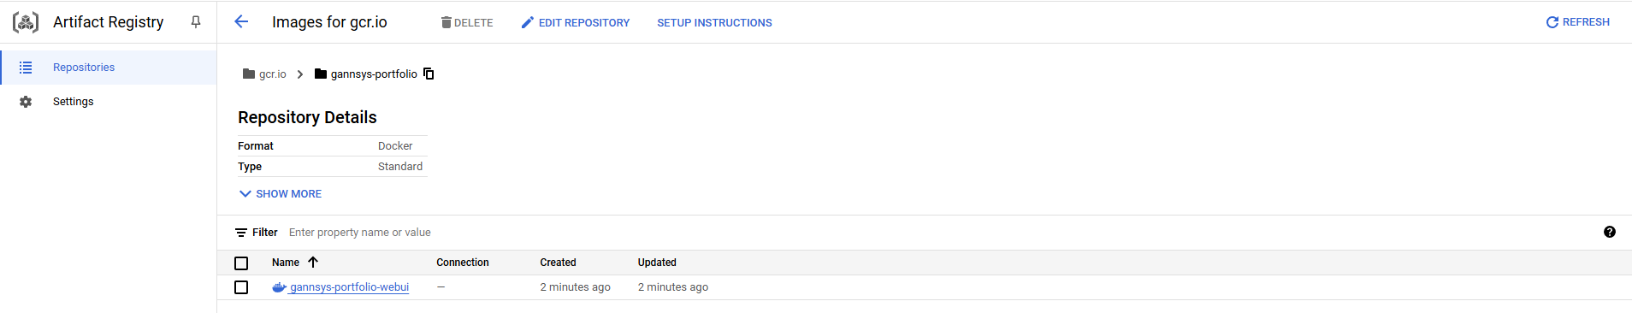This screenshot has height=313, width=1632.
Task: Pin the Artifact Registry navigation menu
Action: [x=196, y=22]
